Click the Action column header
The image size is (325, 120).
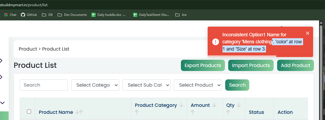coord(285,112)
